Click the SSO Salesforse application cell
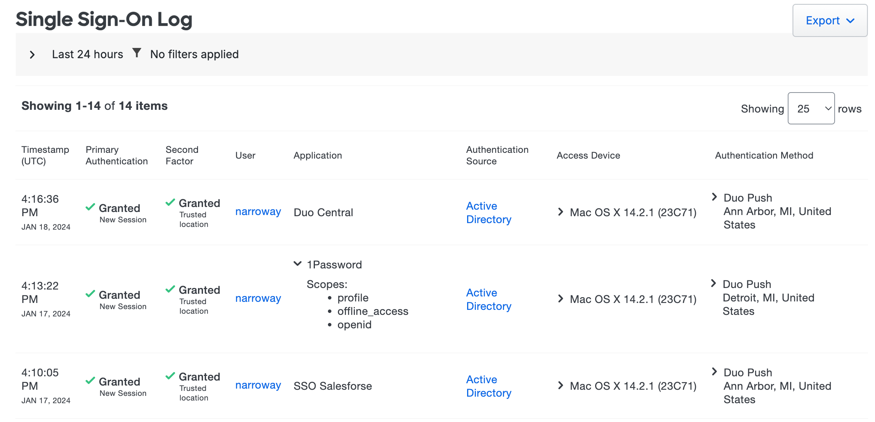This screenshot has height=422, width=875. [x=333, y=386]
